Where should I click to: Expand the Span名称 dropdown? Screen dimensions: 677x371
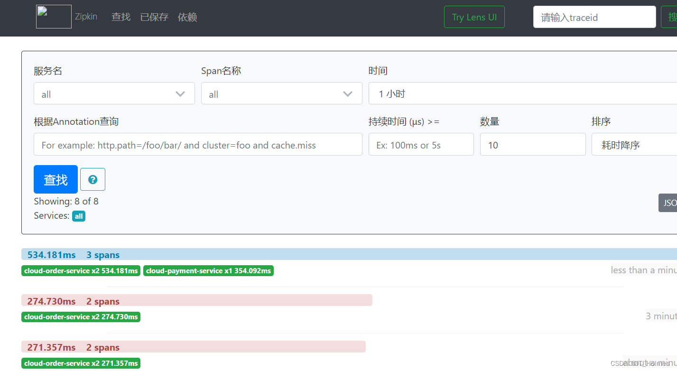(281, 93)
